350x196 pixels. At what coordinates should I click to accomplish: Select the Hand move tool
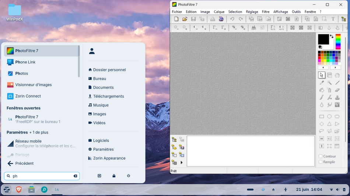pyautogui.click(x=337, y=75)
